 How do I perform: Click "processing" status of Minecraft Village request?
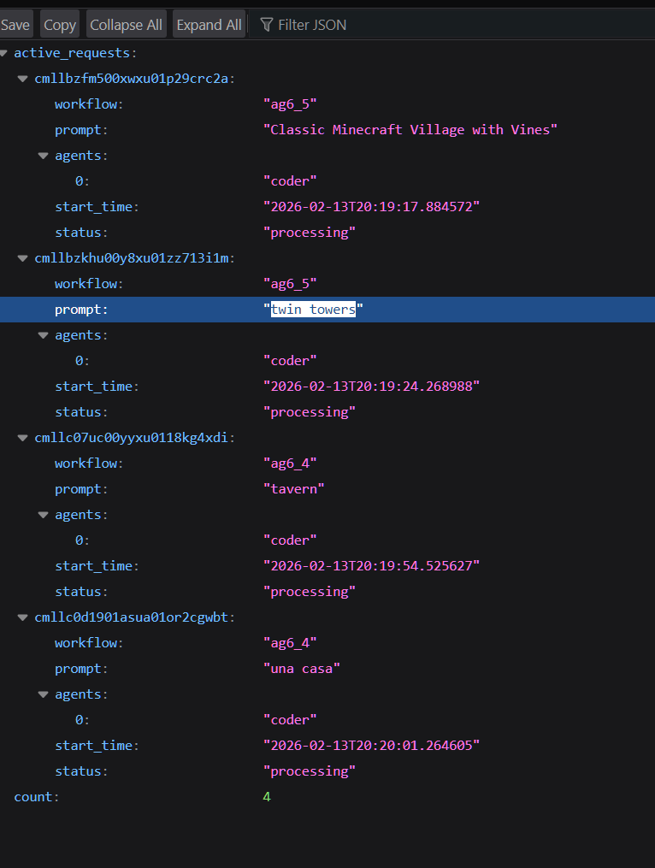[310, 233]
